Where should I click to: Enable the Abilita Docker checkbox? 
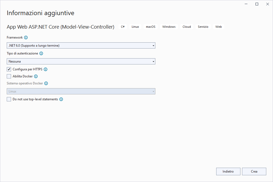(x=9, y=76)
